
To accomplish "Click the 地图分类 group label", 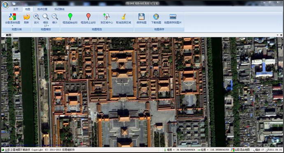I will coord(16,29).
